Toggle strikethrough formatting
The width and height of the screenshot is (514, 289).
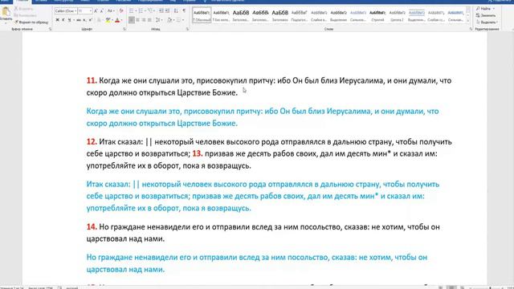pos(79,20)
